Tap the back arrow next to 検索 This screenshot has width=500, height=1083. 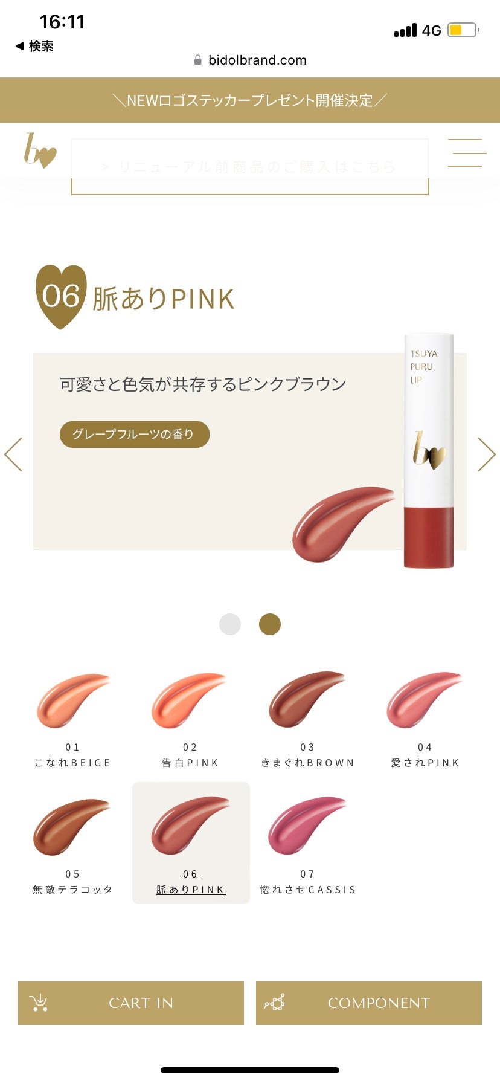pyautogui.click(x=19, y=46)
